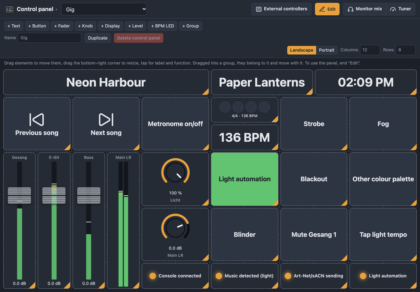This screenshot has width=420, height=292.
Task: Click the Licht knob at 100 %
Action: [175, 172]
